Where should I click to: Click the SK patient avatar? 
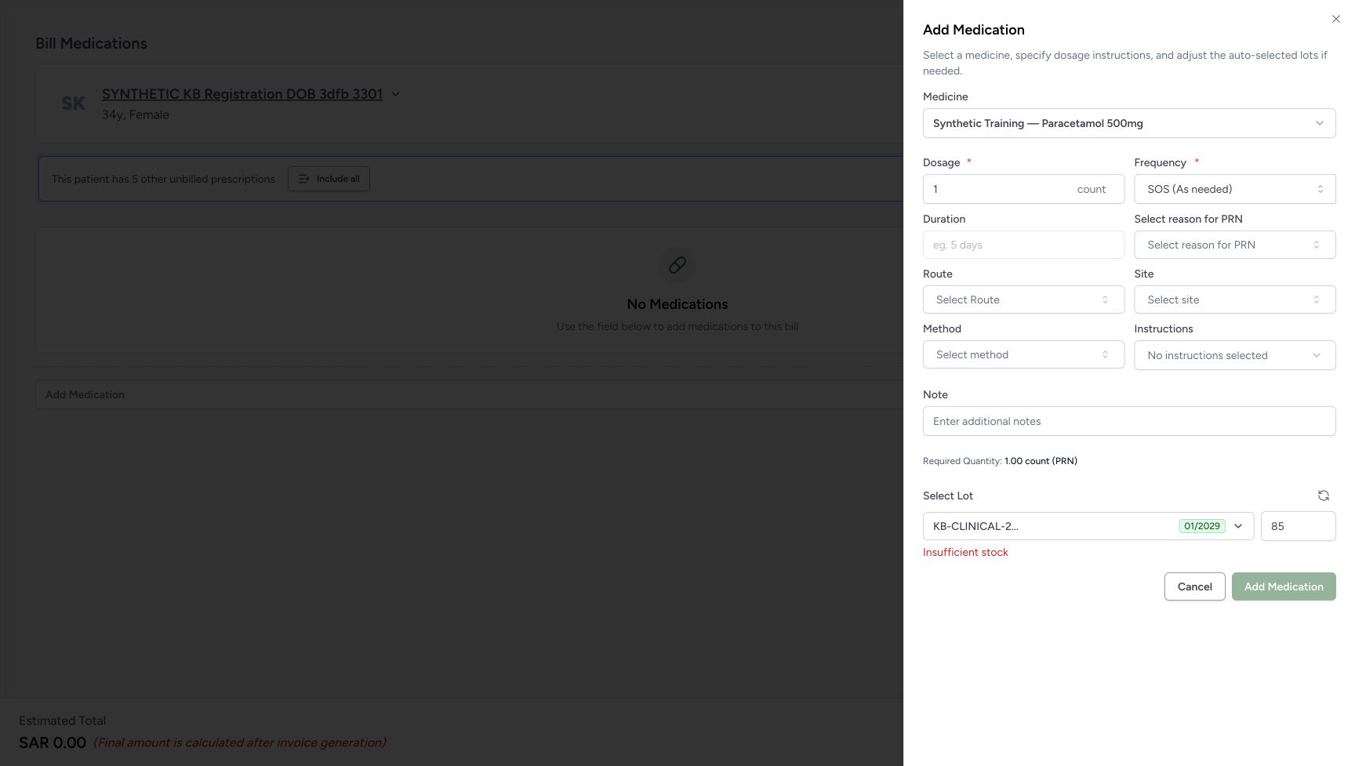73,103
